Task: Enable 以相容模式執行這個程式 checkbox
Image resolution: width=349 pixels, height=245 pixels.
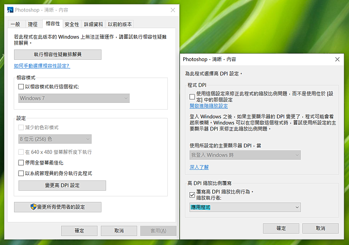Action: coord(21,87)
